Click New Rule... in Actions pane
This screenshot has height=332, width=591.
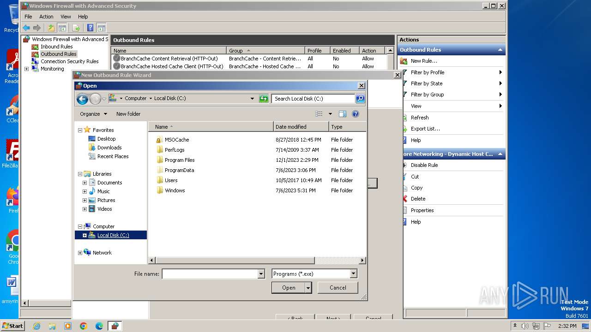coord(424,61)
